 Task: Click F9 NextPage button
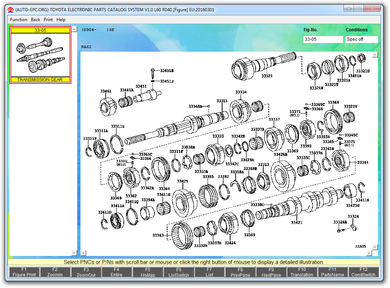tap(271, 272)
